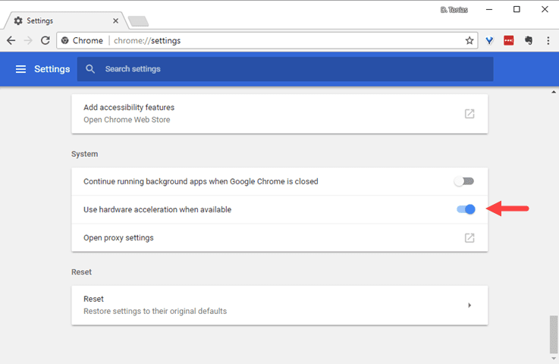The image size is (559, 364).
Task: Maximize the Chrome window
Action: click(517, 10)
